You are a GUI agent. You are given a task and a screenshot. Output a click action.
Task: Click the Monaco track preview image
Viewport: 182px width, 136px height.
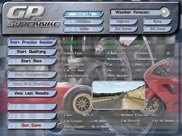pyautogui.click(x=118, y=95)
